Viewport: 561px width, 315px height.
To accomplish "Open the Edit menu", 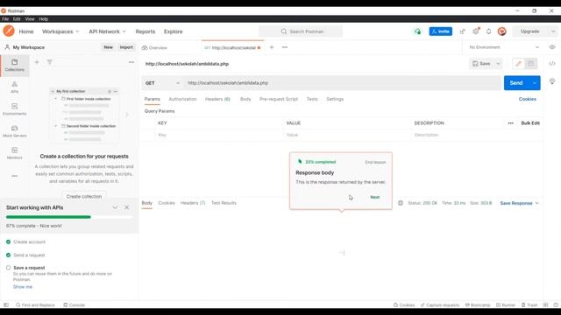I will point(17,19).
